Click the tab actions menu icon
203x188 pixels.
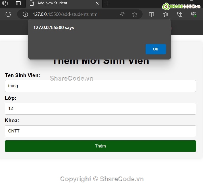(x=18, y=3)
